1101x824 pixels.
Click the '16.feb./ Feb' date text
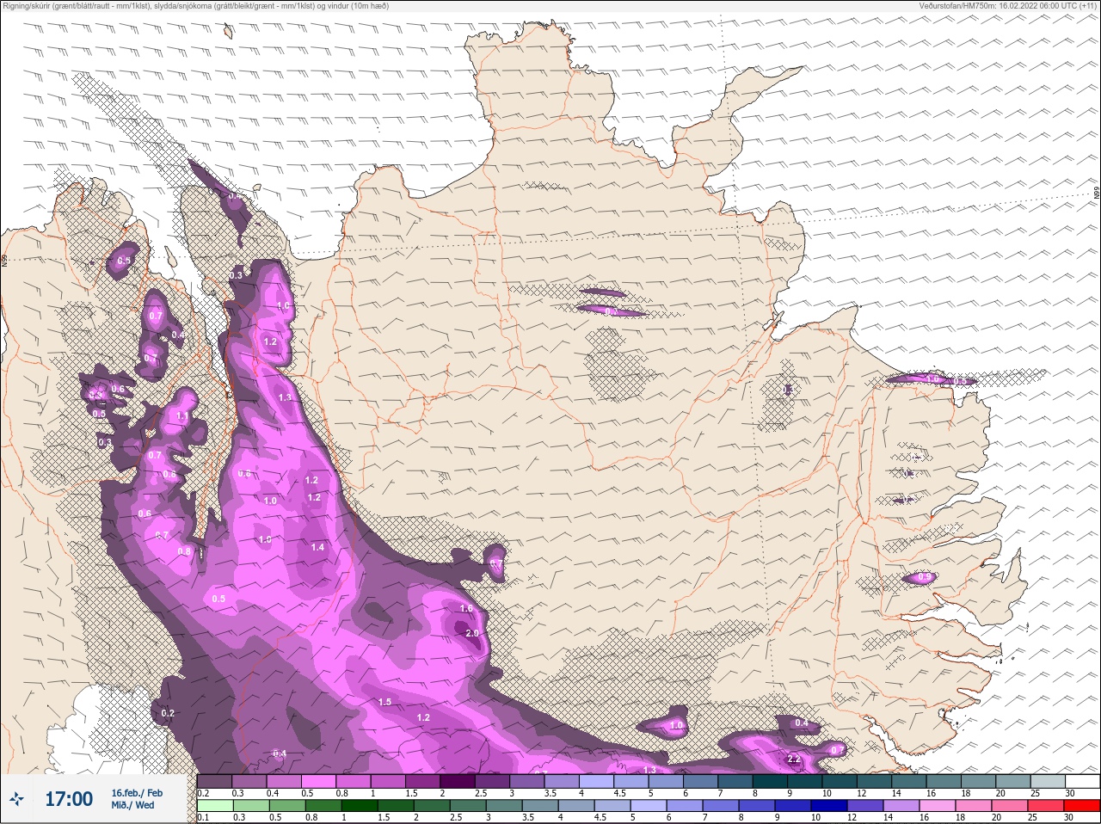[x=137, y=792]
